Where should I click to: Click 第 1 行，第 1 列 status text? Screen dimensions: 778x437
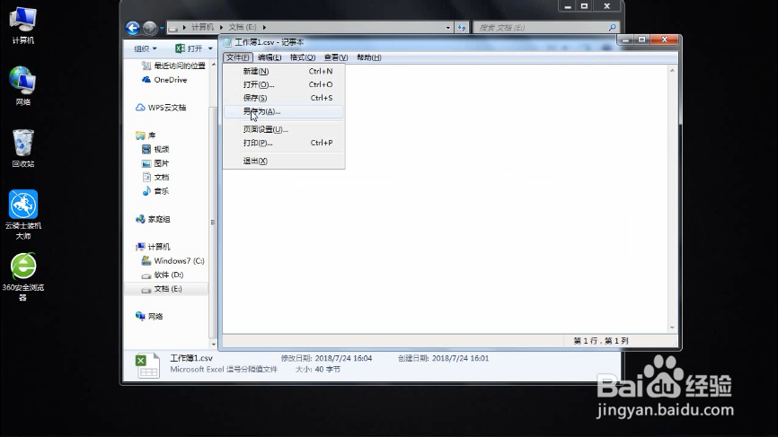coord(600,341)
